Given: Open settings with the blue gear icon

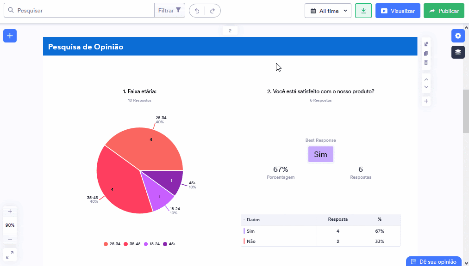Looking at the screenshot, I should (458, 36).
